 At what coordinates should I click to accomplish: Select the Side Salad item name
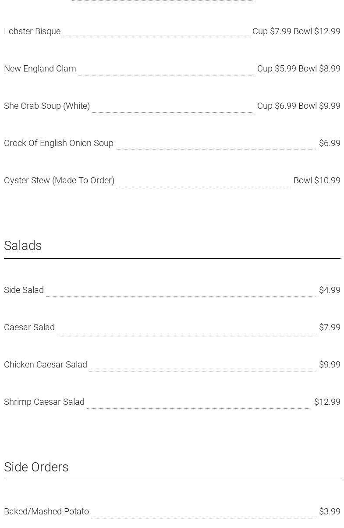(x=24, y=290)
